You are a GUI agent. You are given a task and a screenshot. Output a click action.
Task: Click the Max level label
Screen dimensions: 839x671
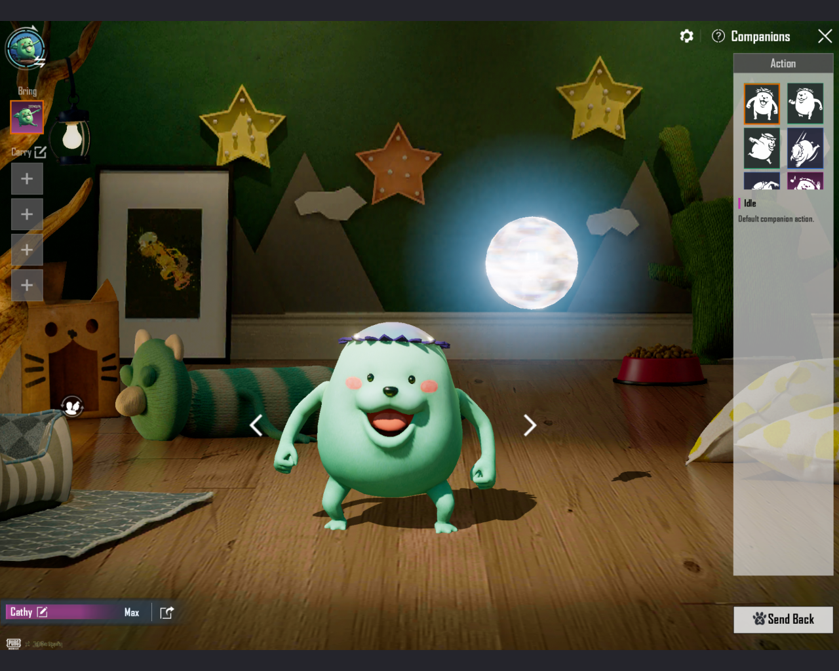(132, 613)
